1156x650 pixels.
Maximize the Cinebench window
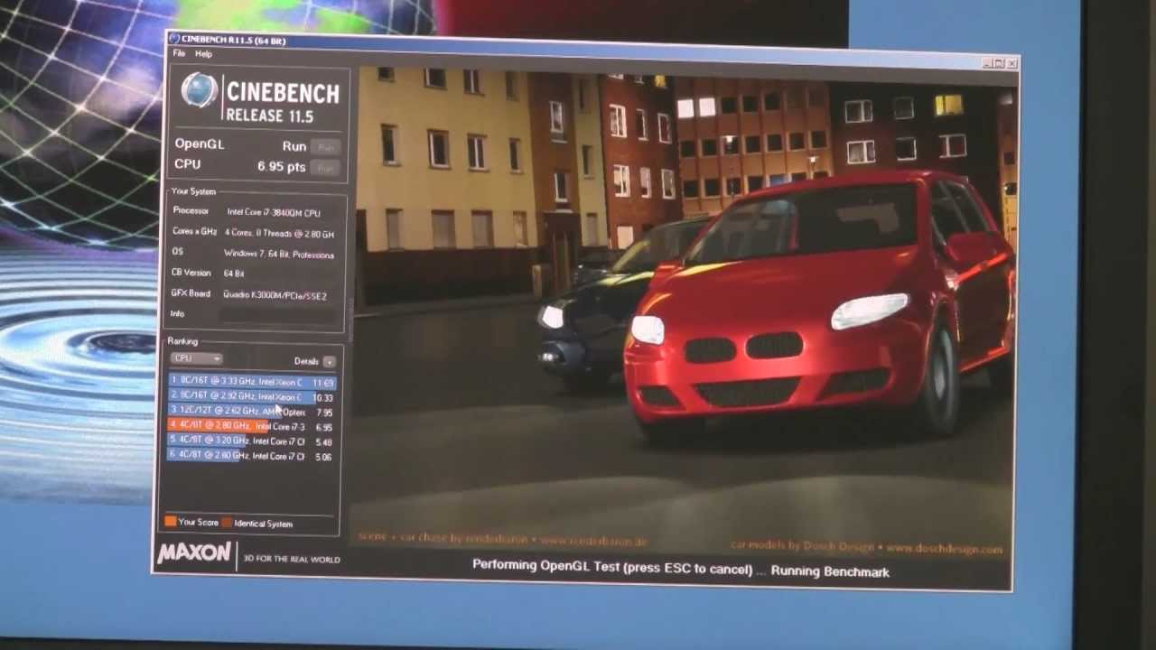999,63
